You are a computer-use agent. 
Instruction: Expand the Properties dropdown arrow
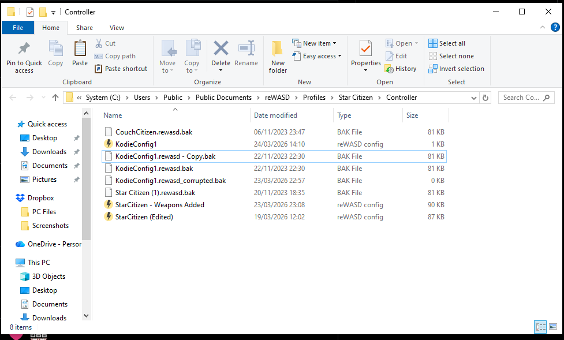tap(366, 70)
